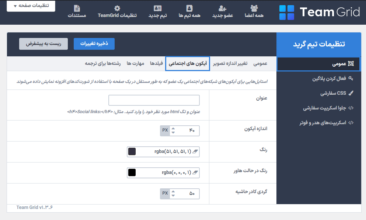This screenshot has height=220, width=366.
Task: Select the Fields (فیلدها) tab
Action: 157,64
